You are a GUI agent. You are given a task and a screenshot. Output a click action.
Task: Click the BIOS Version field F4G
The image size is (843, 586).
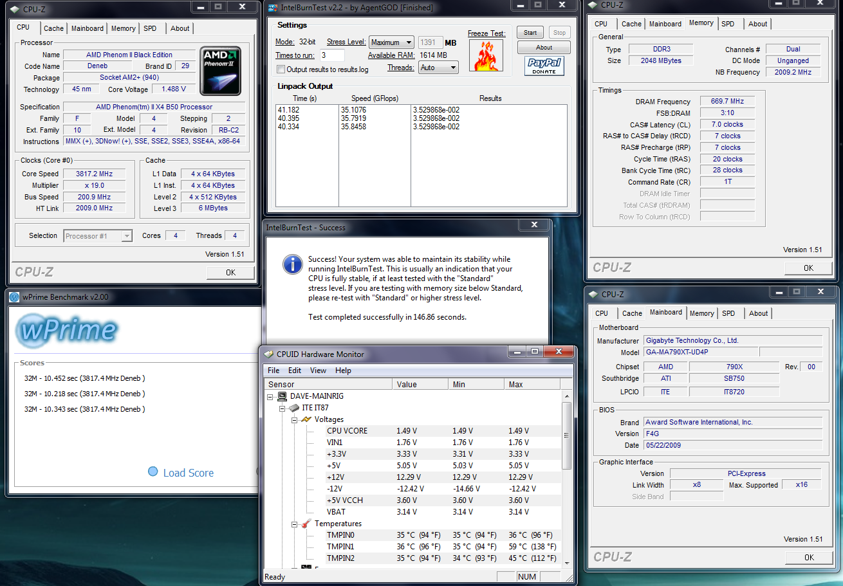[733, 434]
